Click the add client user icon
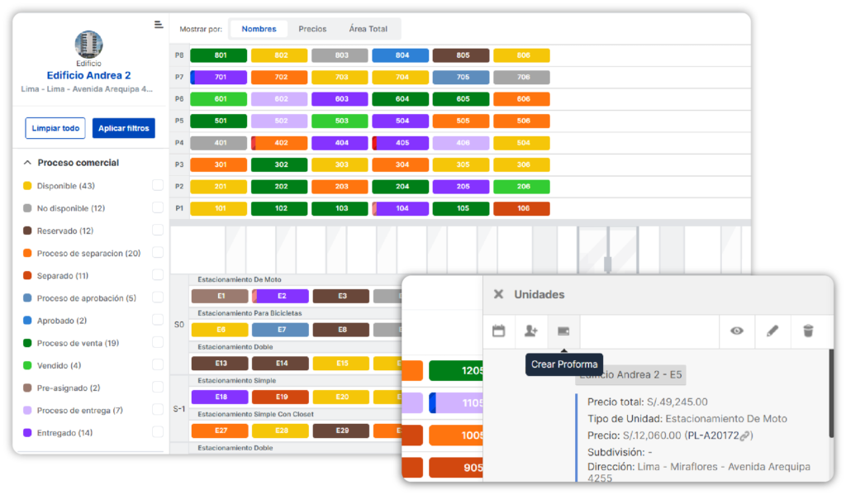This screenshot has width=846, height=495. click(530, 331)
